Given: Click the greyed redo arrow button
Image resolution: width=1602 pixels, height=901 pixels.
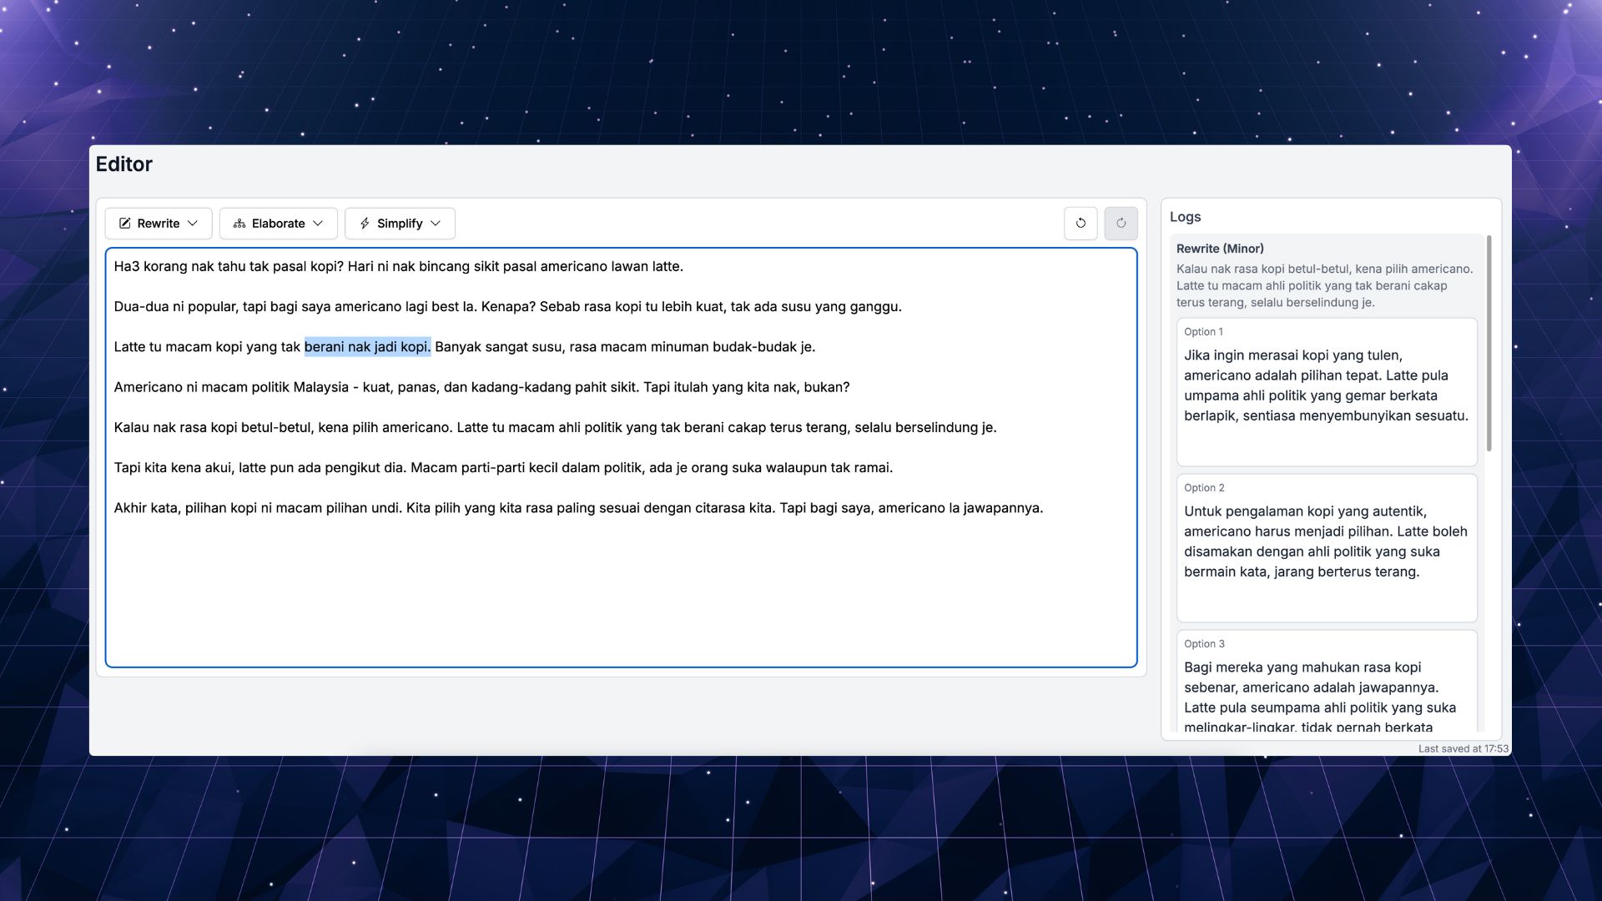Looking at the screenshot, I should point(1121,224).
